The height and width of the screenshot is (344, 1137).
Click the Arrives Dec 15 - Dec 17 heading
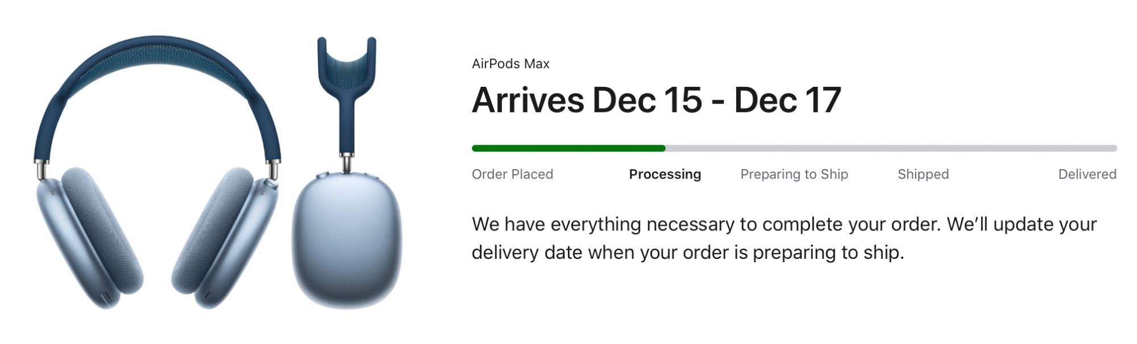point(656,100)
